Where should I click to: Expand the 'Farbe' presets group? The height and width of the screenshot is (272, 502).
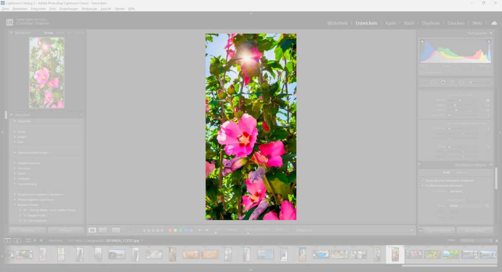[15, 132]
